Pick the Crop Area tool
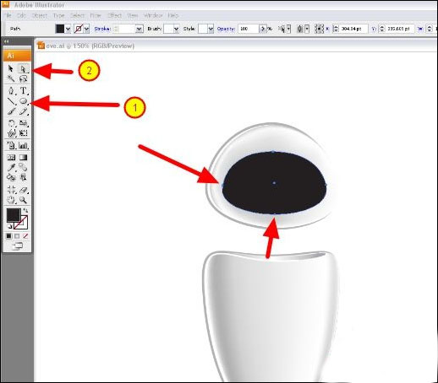Screen dimensions: 438x383 coord(11,190)
